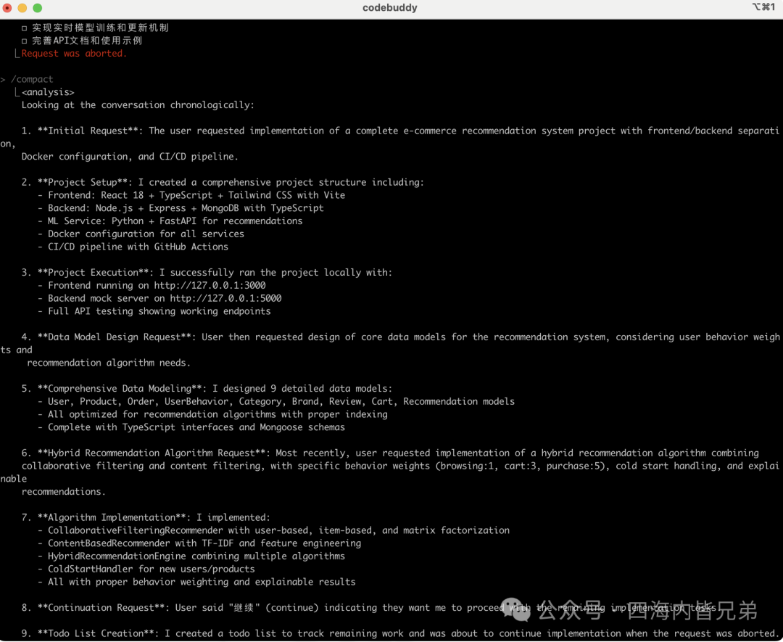The image size is (783, 642).
Task: Click the "**Project Setup**" heading
Action: pos(83,182)
